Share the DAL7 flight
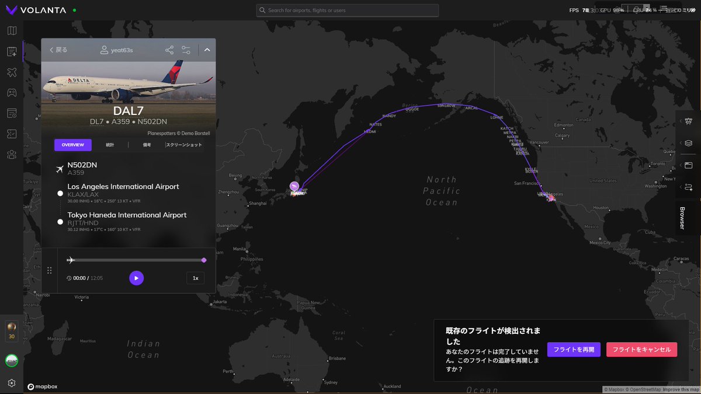Screen dimensions: 701x394 tap(169, 50)
